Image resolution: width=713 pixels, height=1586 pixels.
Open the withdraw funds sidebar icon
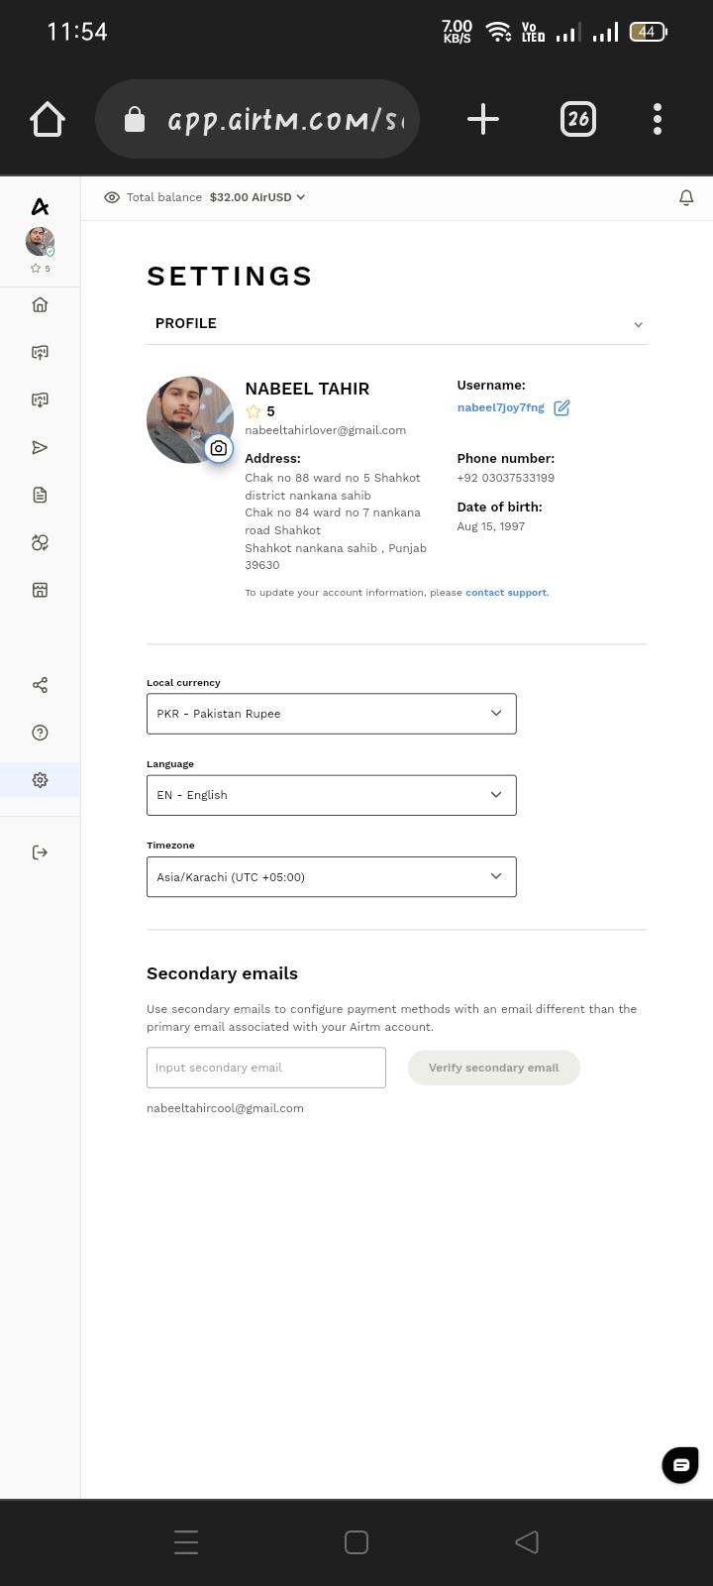pos(40,399)
